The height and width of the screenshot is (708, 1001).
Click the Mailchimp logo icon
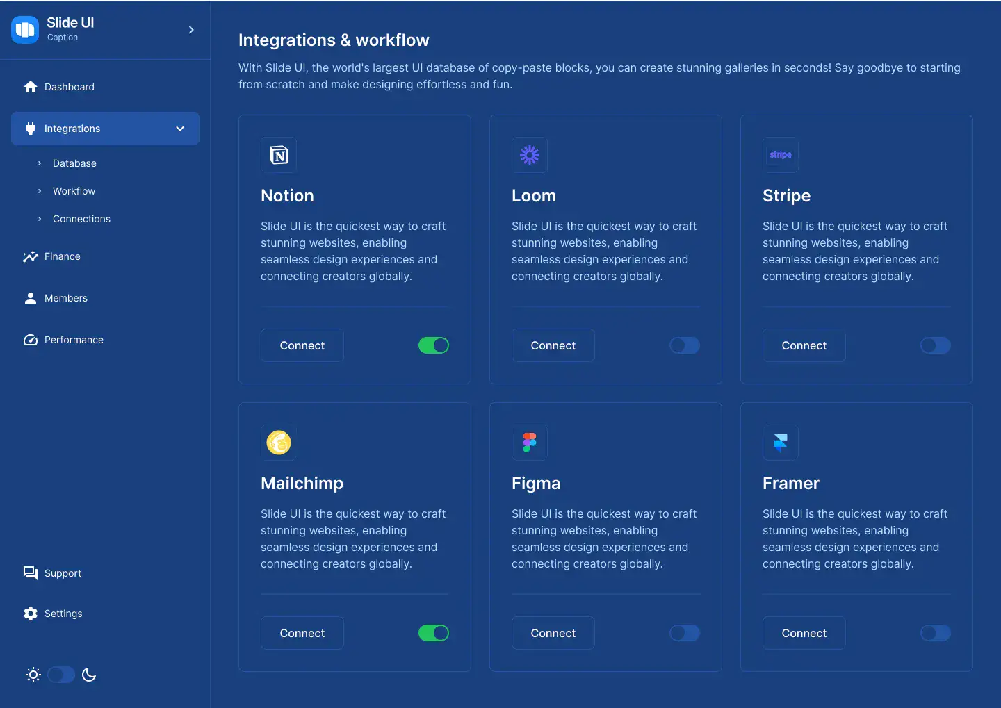(279, 443)
